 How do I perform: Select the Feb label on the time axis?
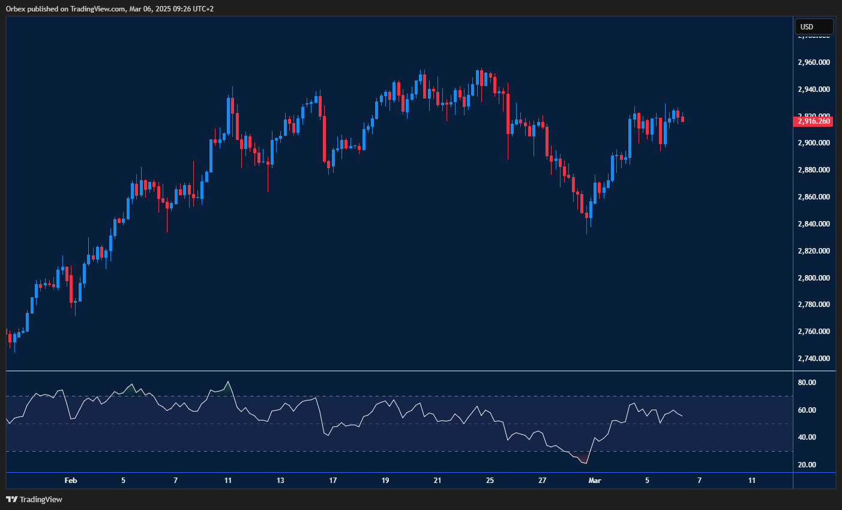[x=70, y=481]
